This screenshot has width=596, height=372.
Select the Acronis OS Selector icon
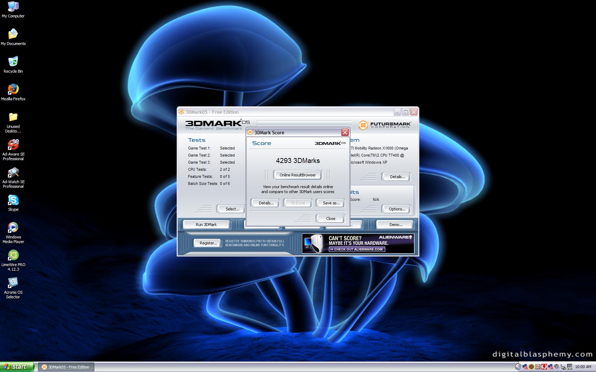coord(13,288)
